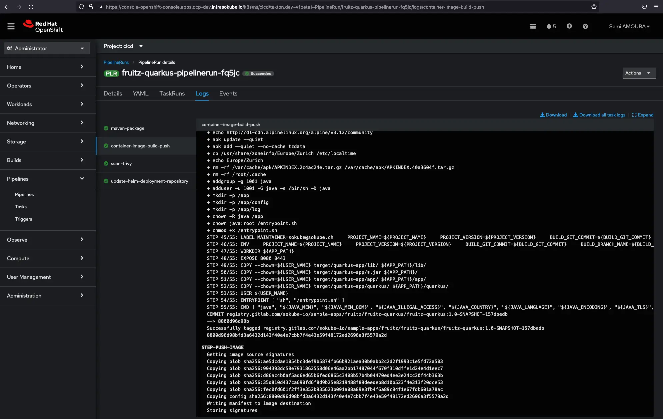Expand the User Management section
This screenshot has width=663, height=419.
tap(48, 277)
